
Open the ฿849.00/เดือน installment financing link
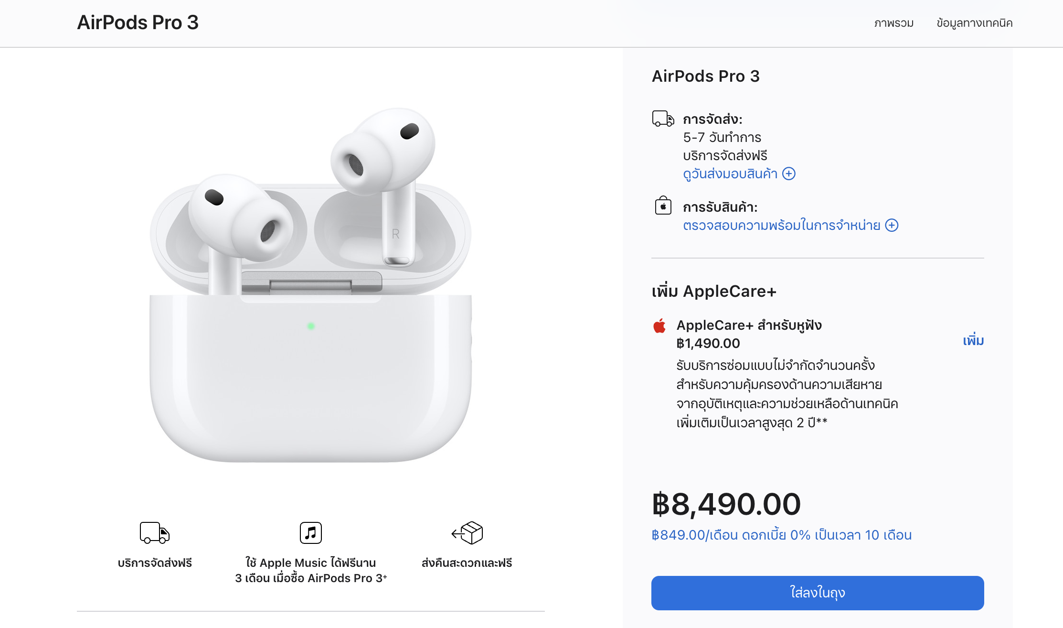pyautogui.click(x=781, y=535)
